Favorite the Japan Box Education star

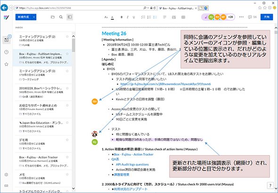67,122
